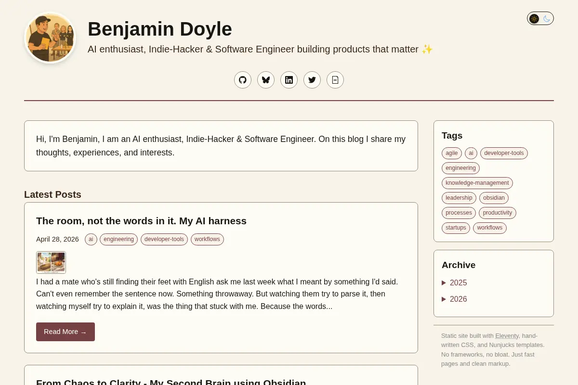Viewport: 578px width, 385px height.
Task: Open the Twitter bird icon
Action: (312, 80)
